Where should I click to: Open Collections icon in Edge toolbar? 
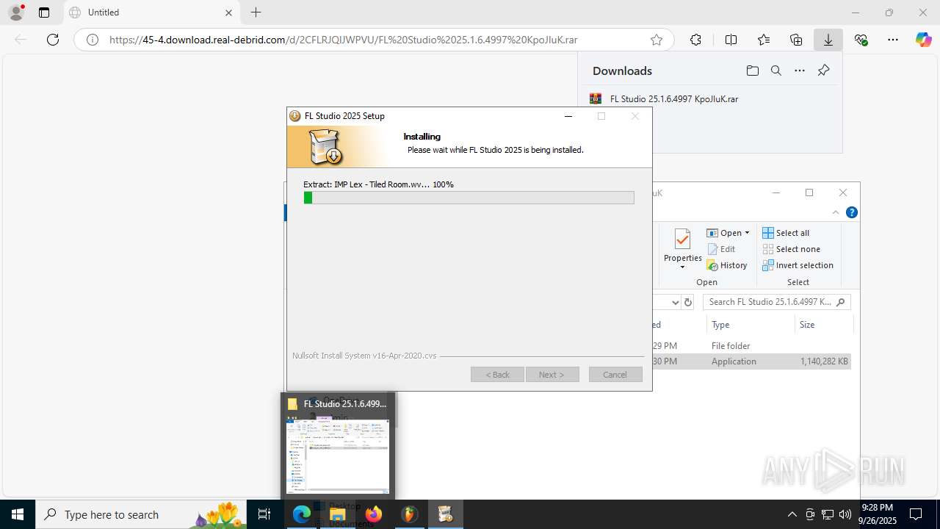(x=796, y=40)
